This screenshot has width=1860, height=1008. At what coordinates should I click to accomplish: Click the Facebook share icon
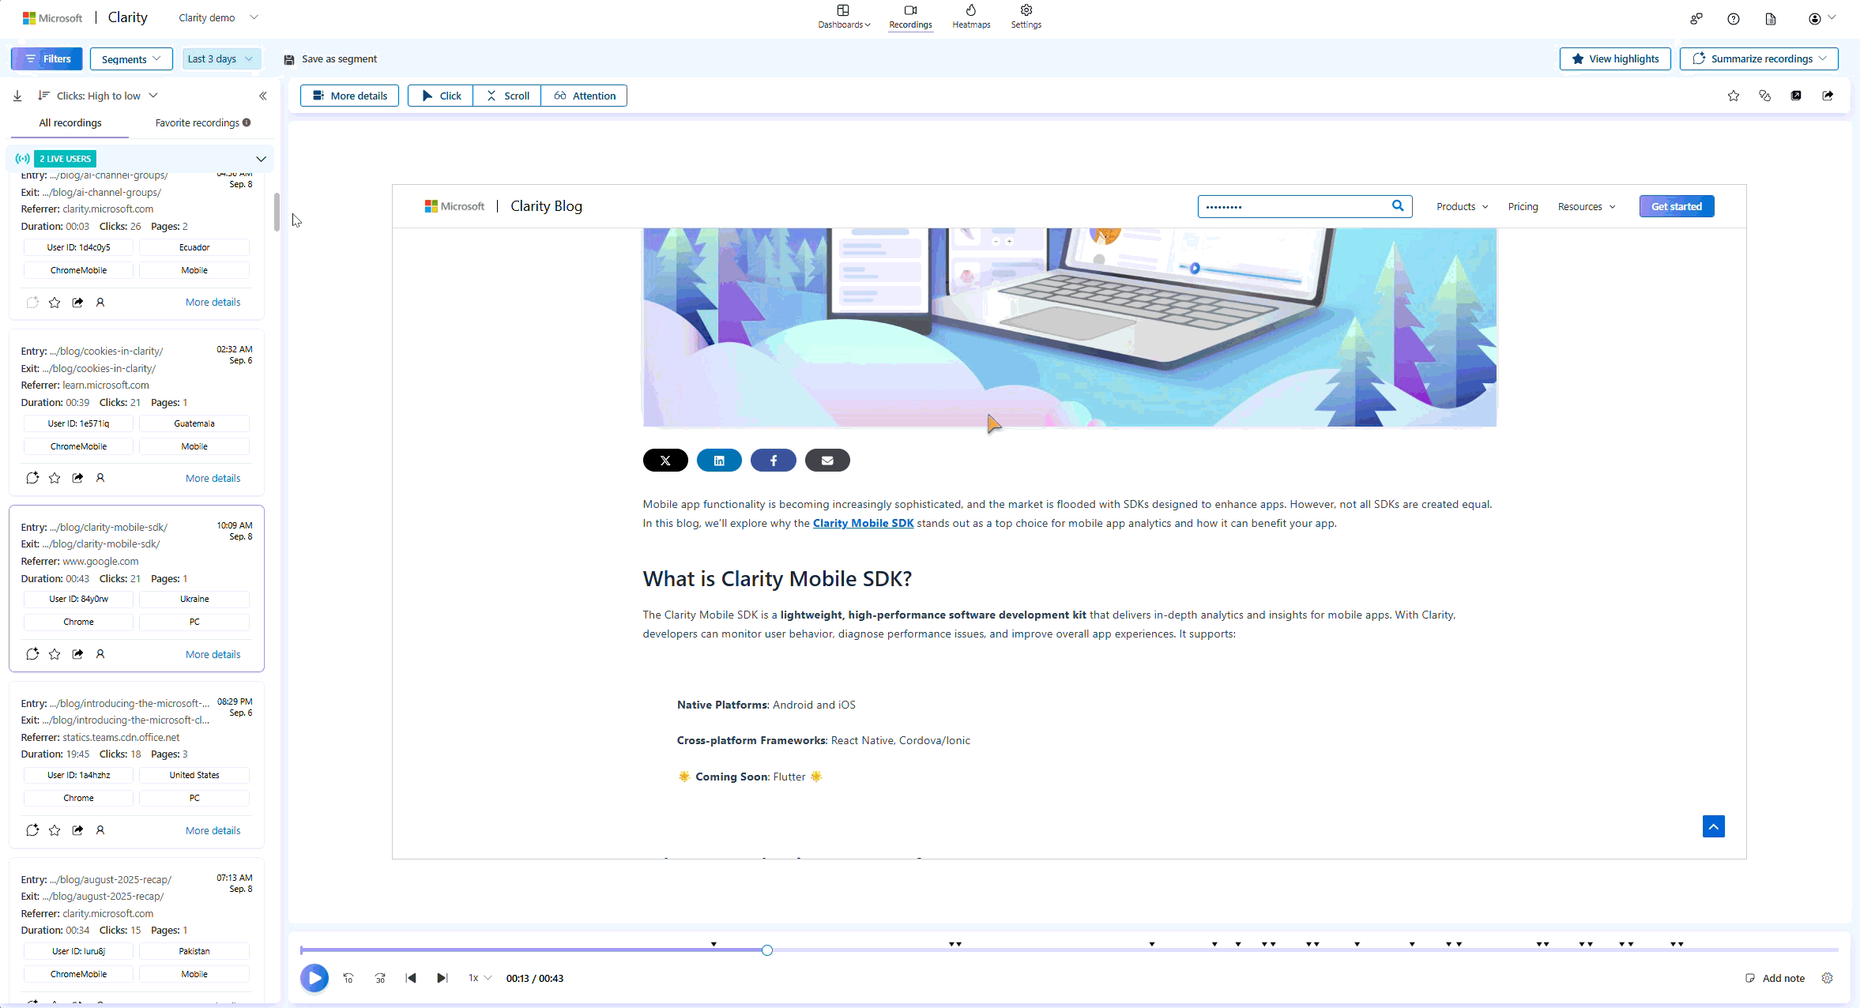click(774, 461)
